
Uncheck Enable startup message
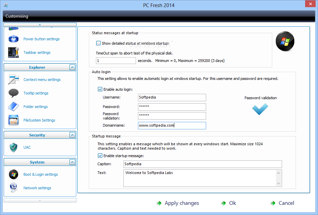pyautogui.click(x=100, y=156)
